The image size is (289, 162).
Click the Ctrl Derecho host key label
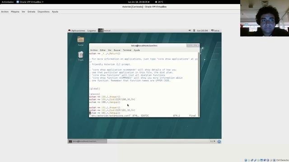pyautogui.click(x=282, y=160)
